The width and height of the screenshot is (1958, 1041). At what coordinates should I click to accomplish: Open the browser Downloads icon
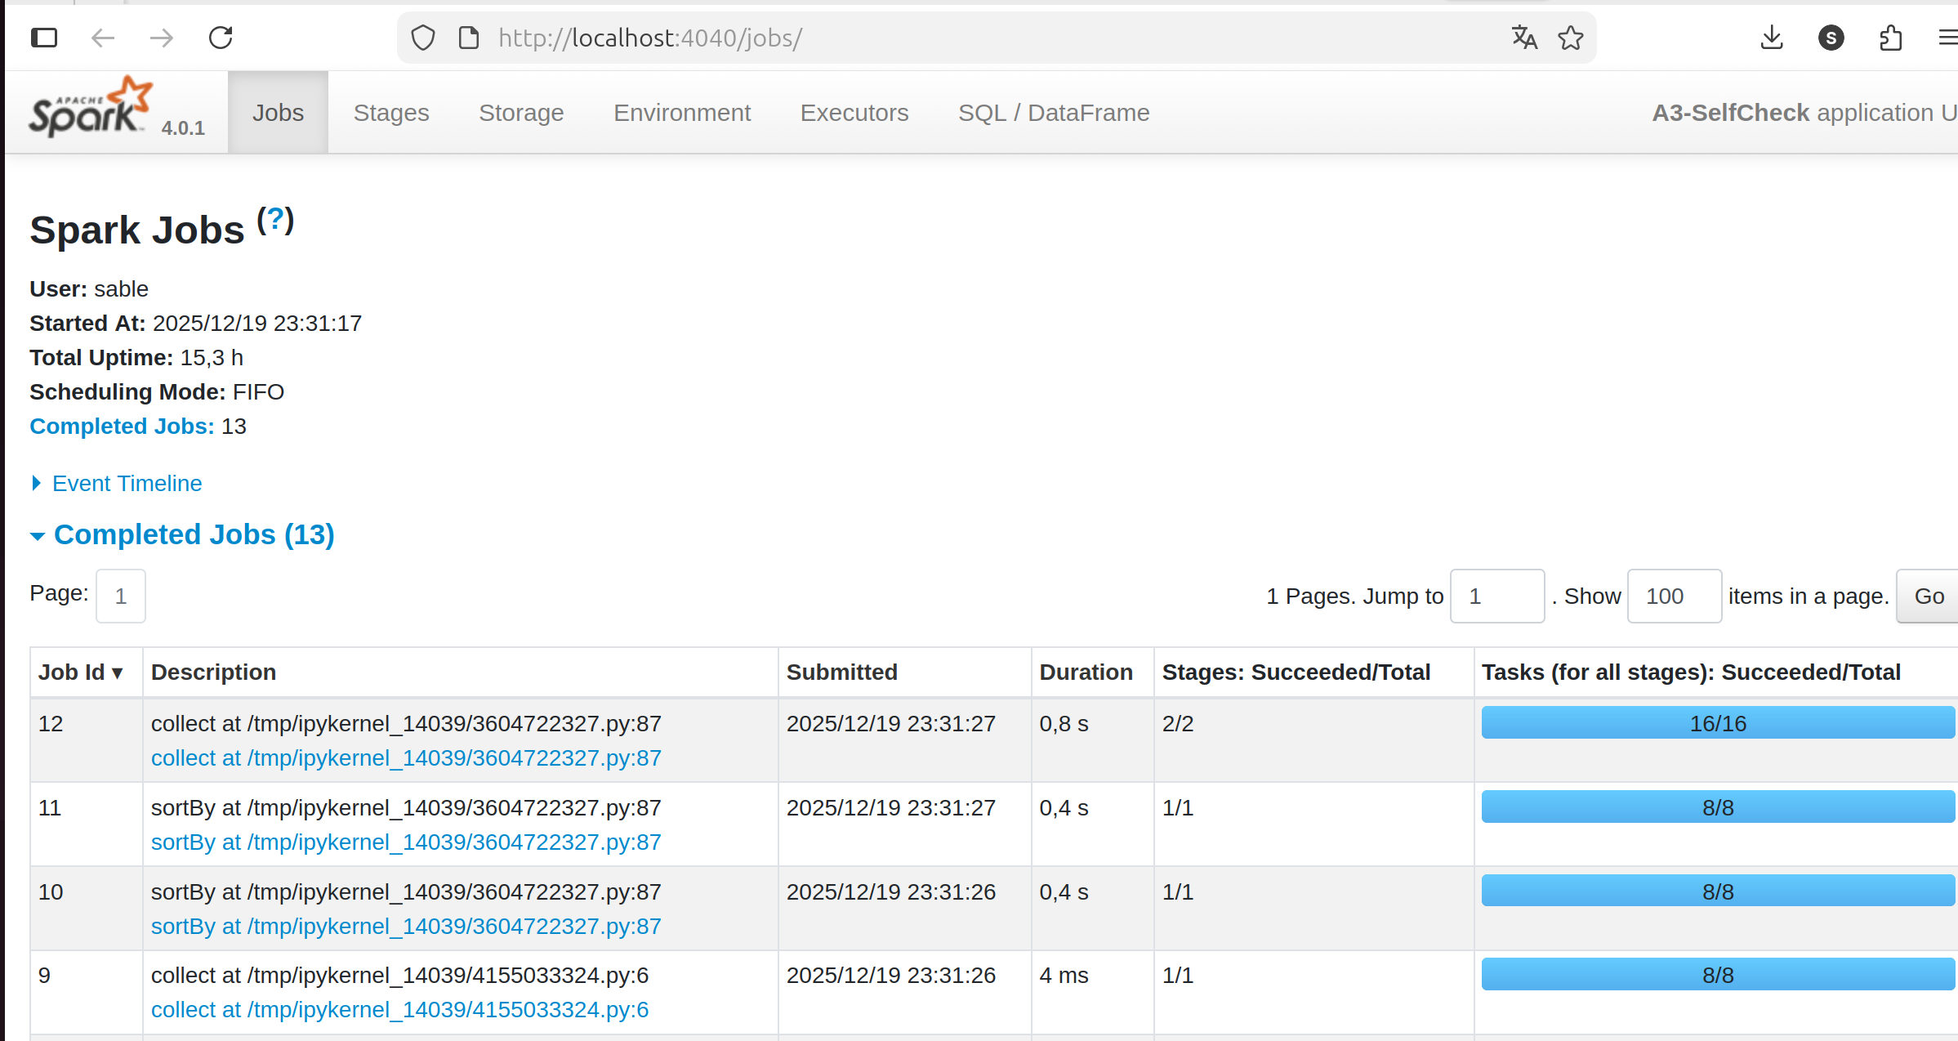[x=1772, y=38]
